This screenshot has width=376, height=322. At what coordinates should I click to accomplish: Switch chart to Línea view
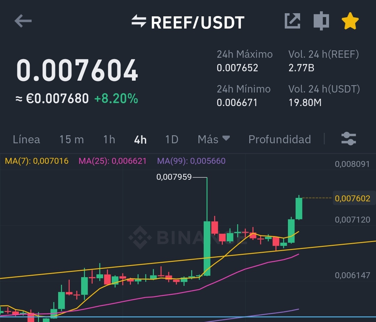tap(26, 139)
